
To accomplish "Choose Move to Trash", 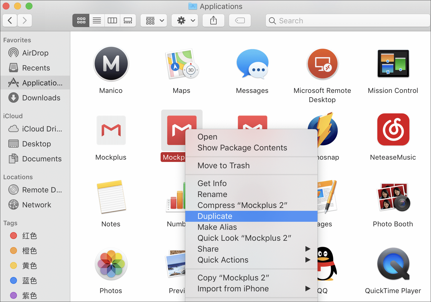I will [x=251, y=166].
